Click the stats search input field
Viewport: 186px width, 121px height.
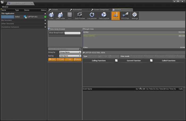64,49
